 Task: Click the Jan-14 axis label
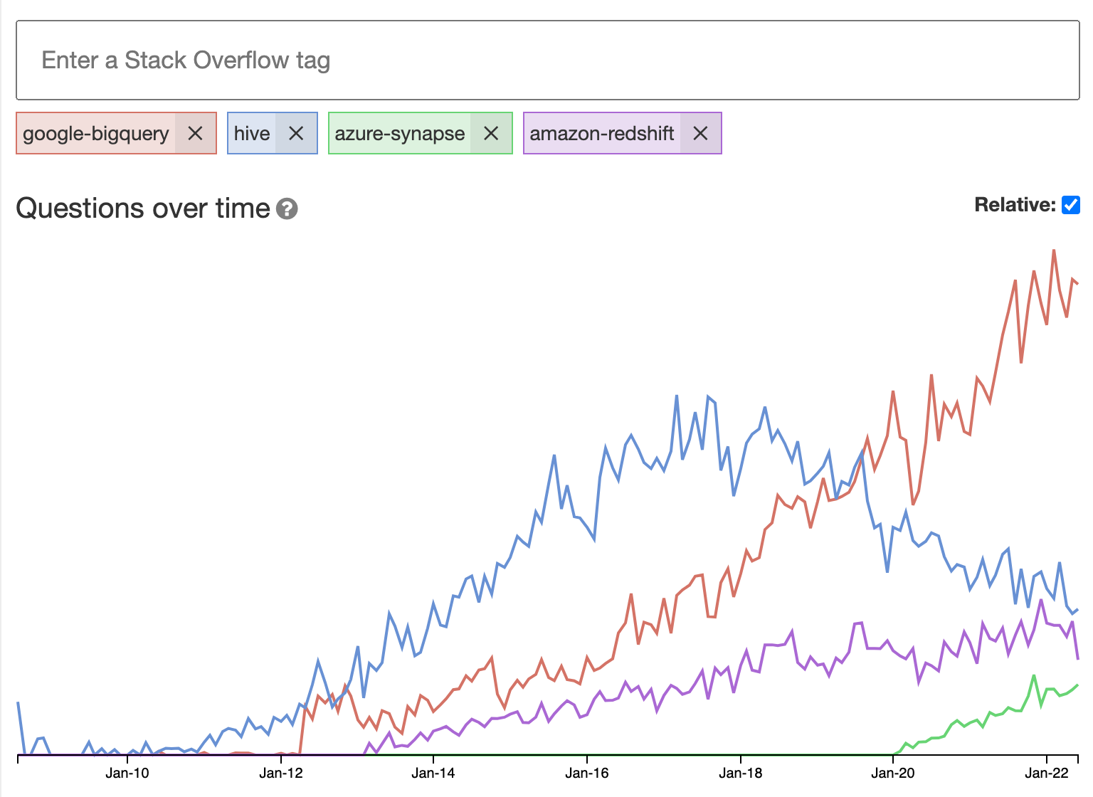[x=433, y=774]
